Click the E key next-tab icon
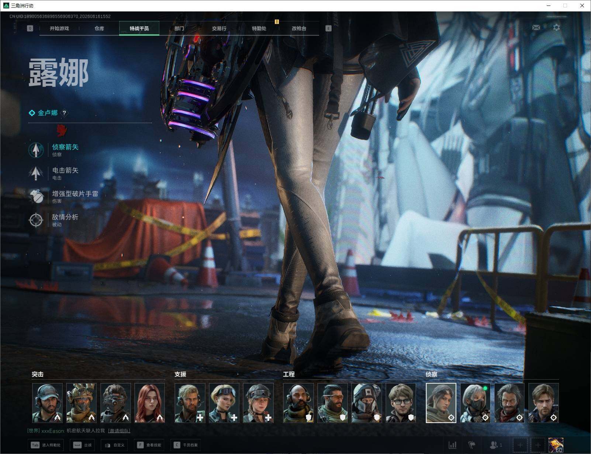Viewport: 591px width, 454px height. click(x=328, y=28)
